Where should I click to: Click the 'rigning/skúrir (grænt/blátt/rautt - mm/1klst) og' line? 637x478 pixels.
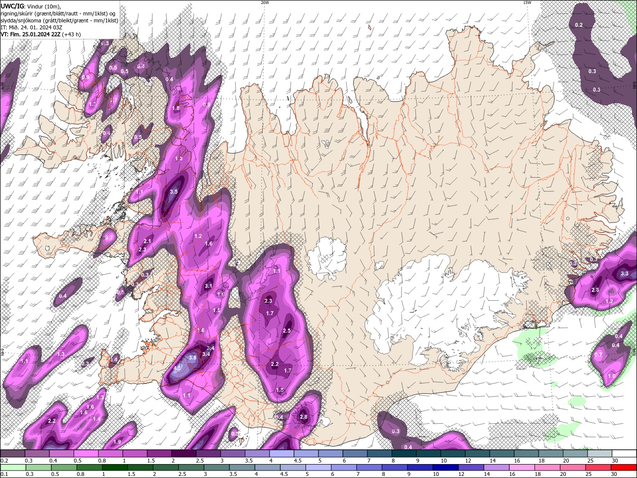[x=59, y=13]
